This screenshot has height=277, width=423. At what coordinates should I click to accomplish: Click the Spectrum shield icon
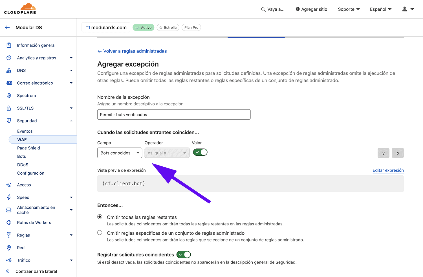pos(9,96)
